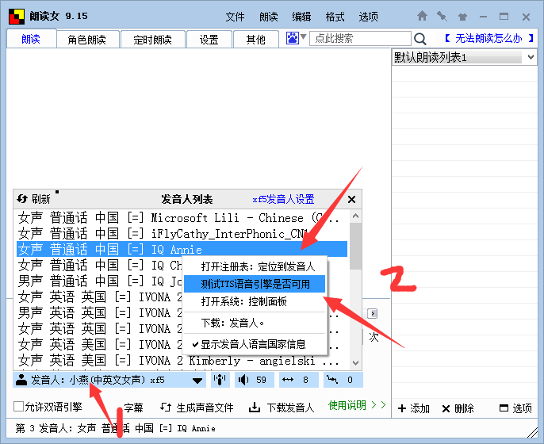
Task: Click the pitch control showing 0
Action: (343, 381)
